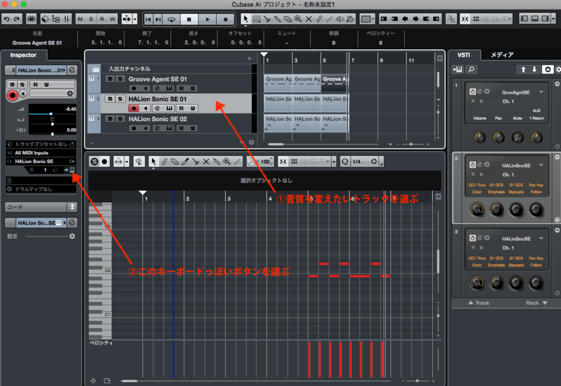Switch to the メディア tab

[x=502, y=55]
